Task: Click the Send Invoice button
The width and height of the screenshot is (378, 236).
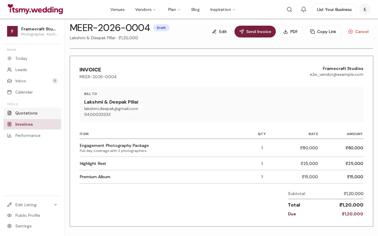Action: tap(255, 32)
